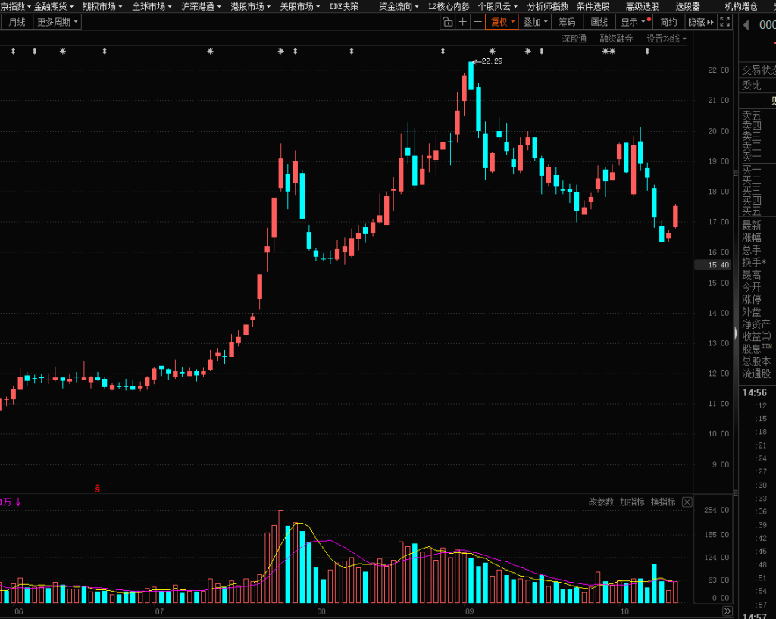The height and width of the screenshot is (619, 776).
Task: Click the 融资融券 link
Action: coord(616,38)
